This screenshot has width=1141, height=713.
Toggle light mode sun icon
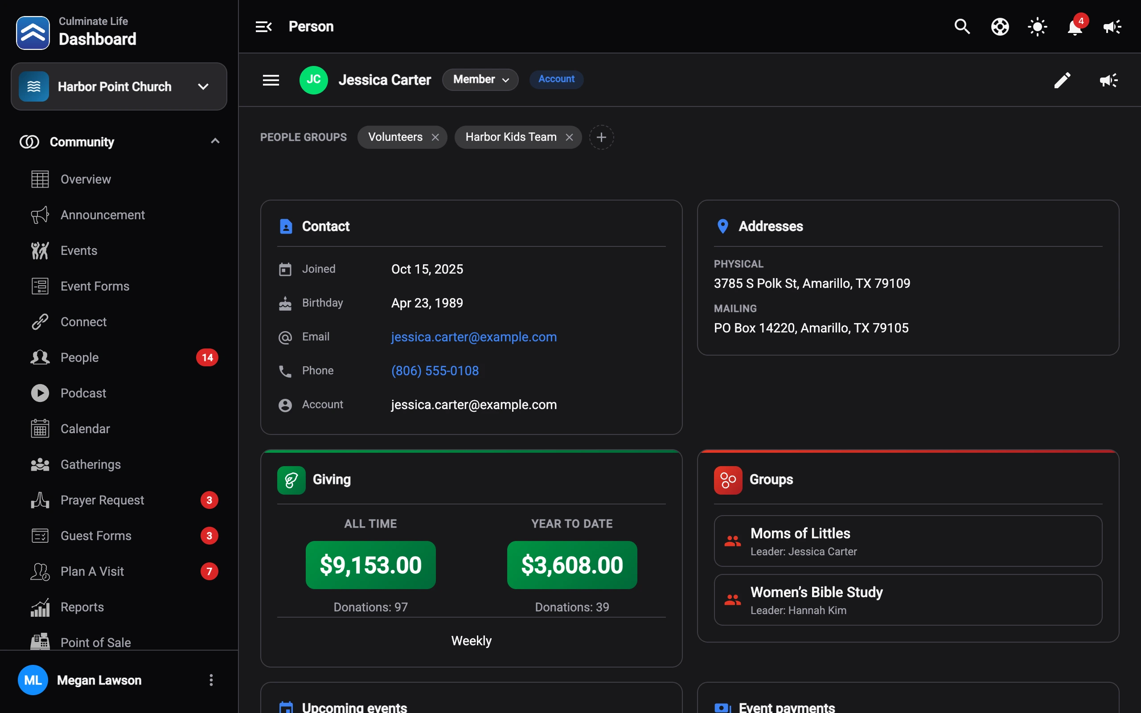coord(1037,26)
